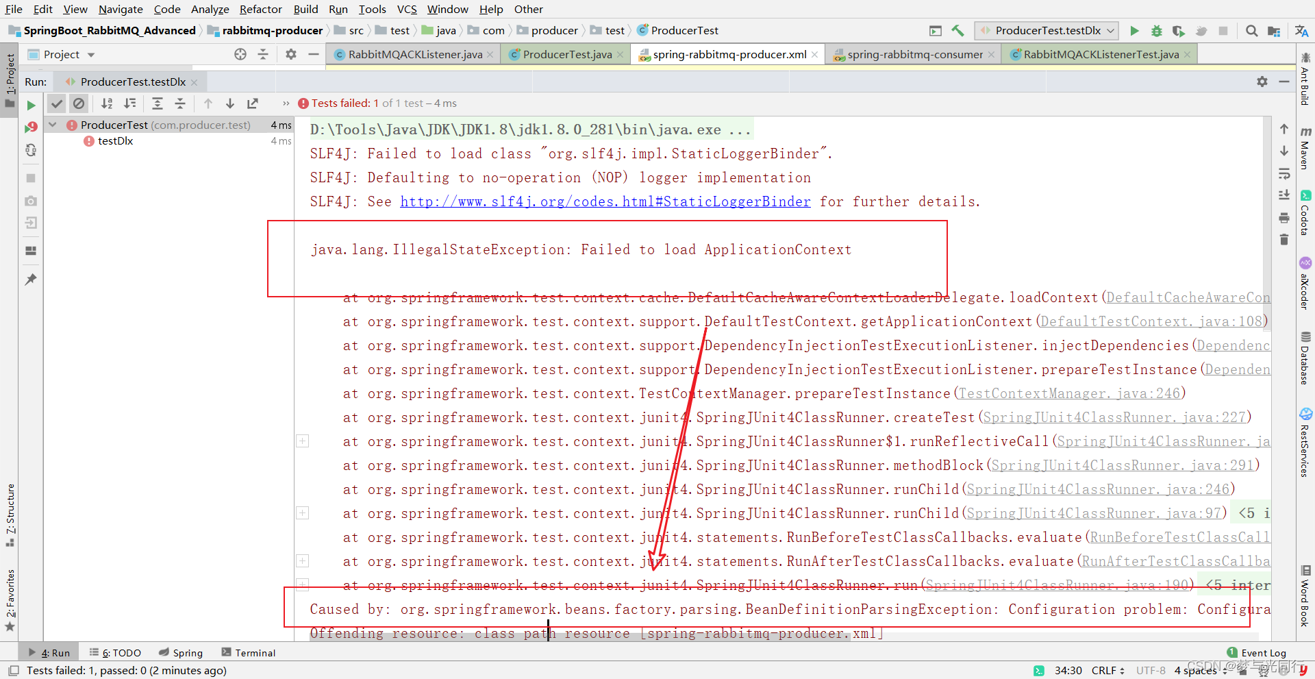1315x679 pixels.
Task: Open SpringJUnit4ClassRunner.java:291 link
Action: pos(1123,465)
